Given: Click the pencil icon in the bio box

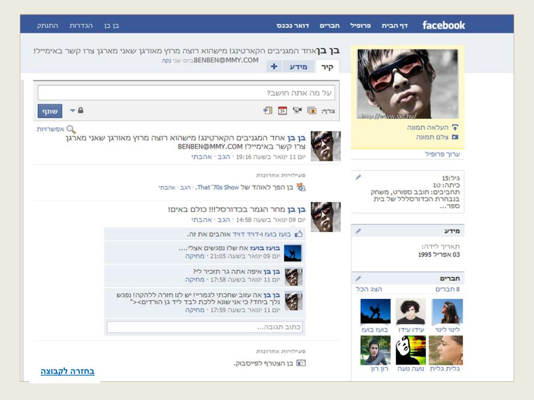Looking at the screenshot, I should (x=358, y=177).
